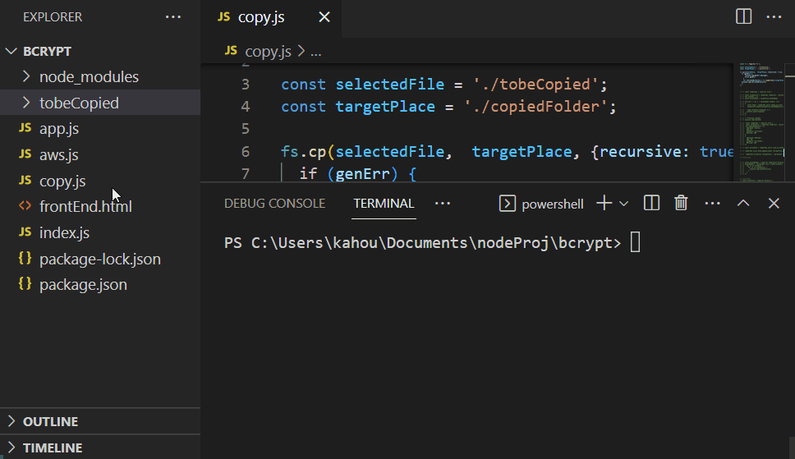Open Explorer views and more actions menu
Image resolution: width=795 pixels, height=459 pixels.
pyautogui.click(x=173, y=17)
